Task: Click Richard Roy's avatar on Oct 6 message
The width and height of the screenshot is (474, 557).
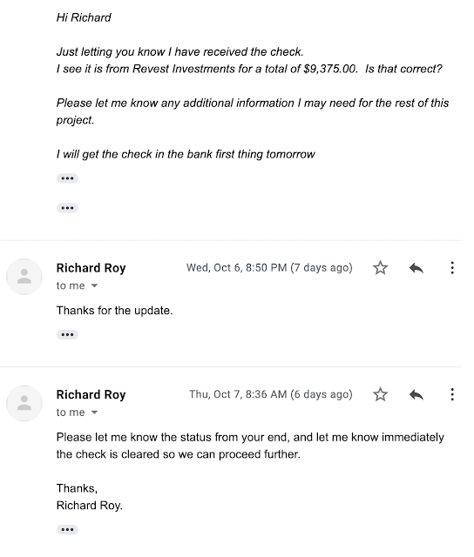Action: tap(24, 277)
